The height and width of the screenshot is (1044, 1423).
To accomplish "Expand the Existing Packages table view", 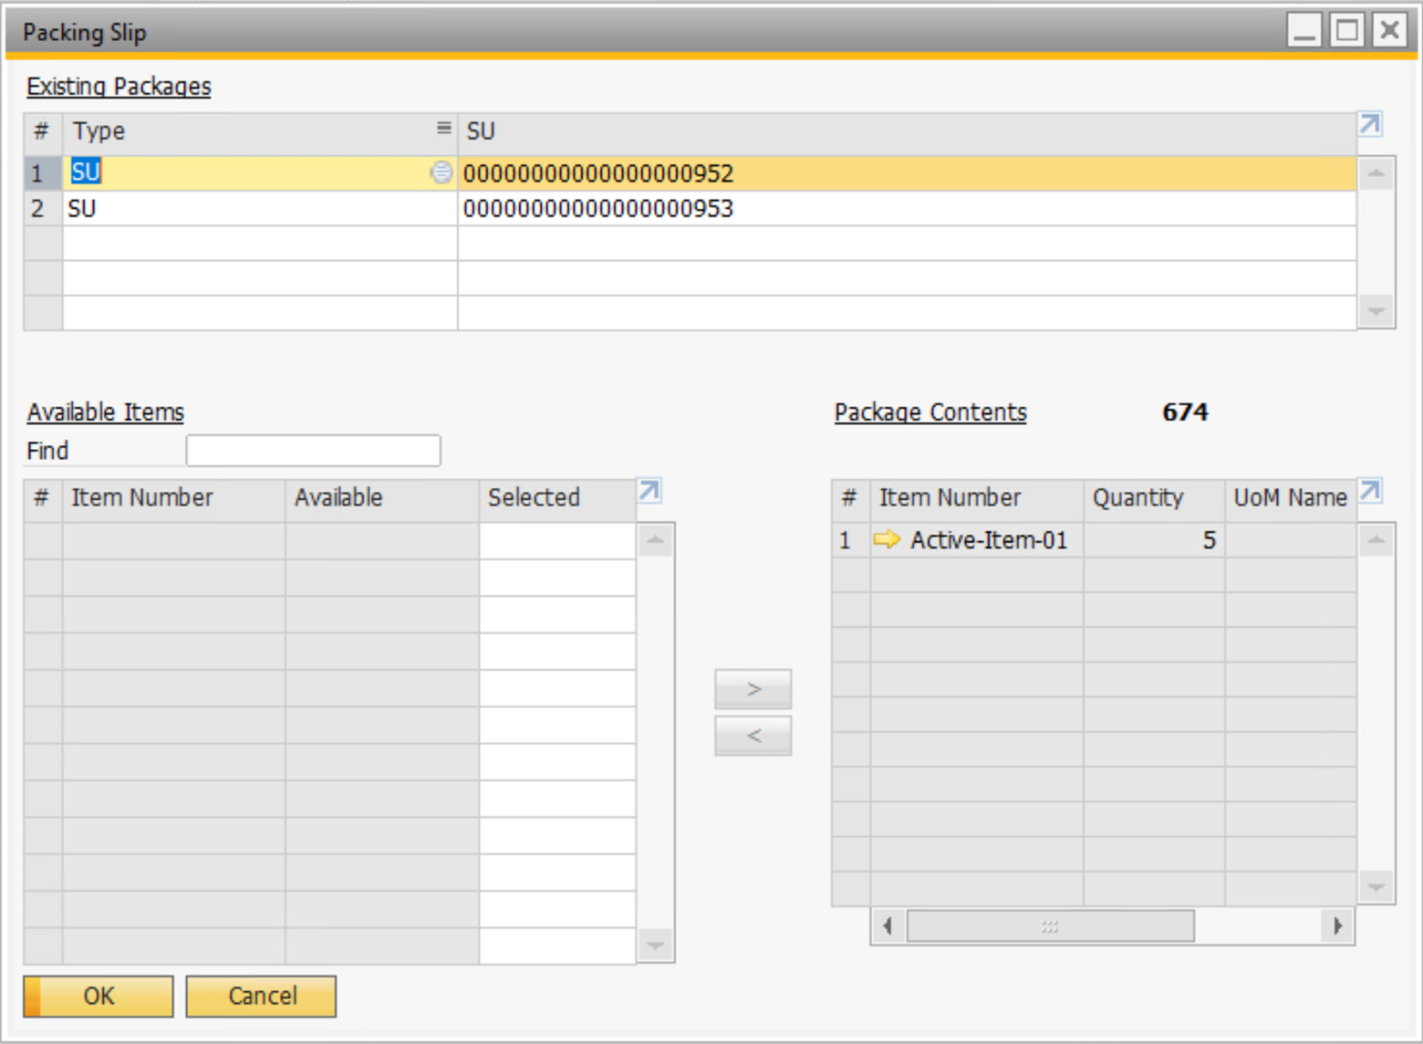I will (1369, 124).
